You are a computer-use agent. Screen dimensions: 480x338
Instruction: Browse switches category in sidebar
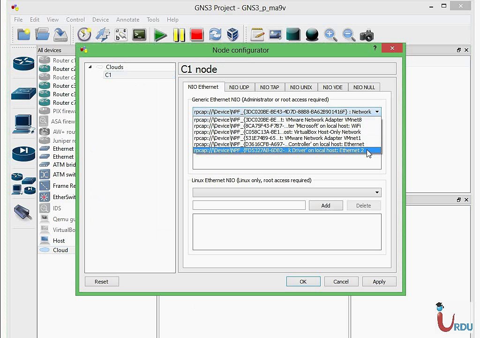tap(23, 93)
